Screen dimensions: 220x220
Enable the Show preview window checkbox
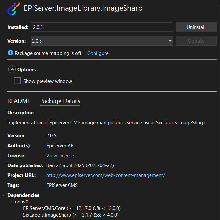[x=17, y=81]
